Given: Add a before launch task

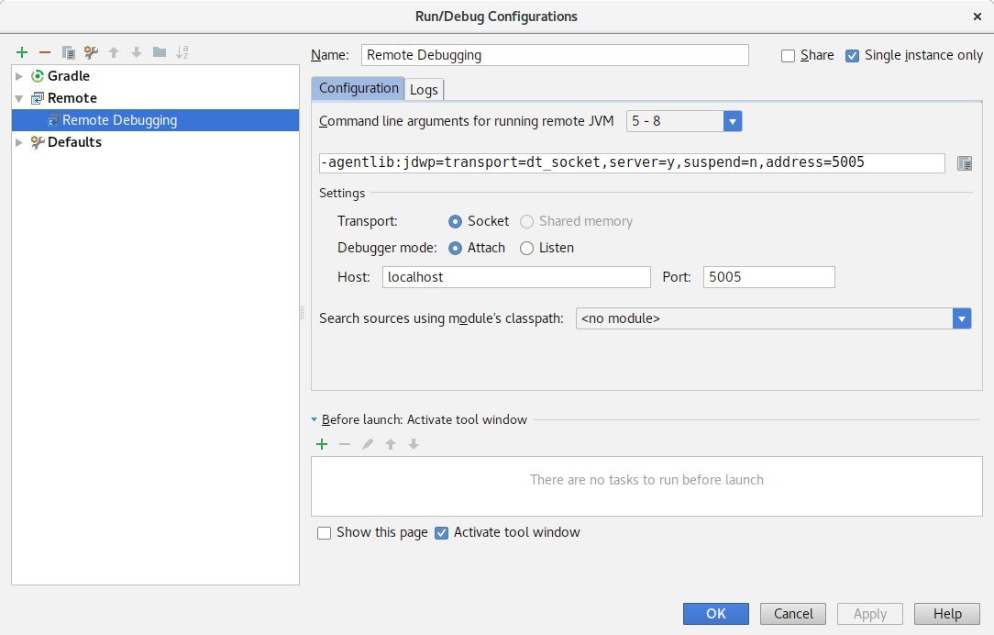Looking at the screenshot, I should 322,444.
